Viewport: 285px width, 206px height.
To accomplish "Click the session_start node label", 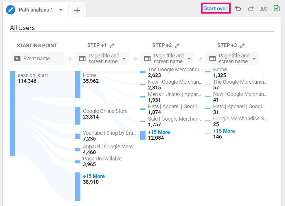I will click(33, 75).
